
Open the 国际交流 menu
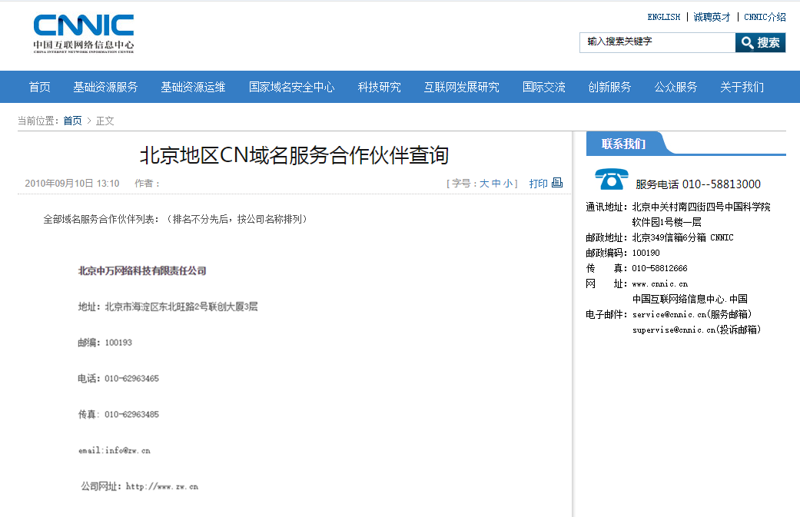(544, 87)
